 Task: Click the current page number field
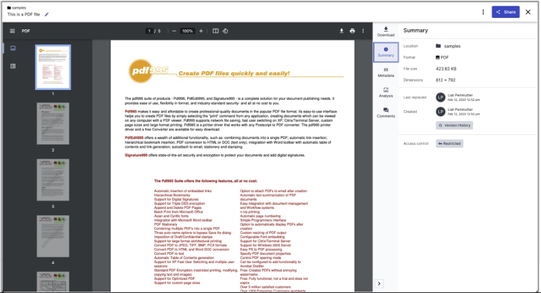coord(149,31)
